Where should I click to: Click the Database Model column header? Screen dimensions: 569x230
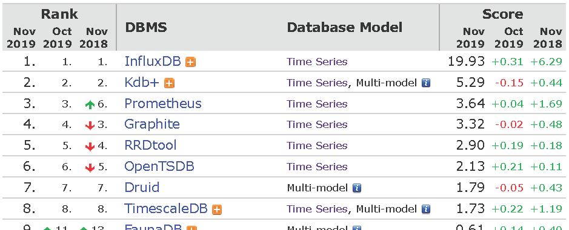pos(345,28)
